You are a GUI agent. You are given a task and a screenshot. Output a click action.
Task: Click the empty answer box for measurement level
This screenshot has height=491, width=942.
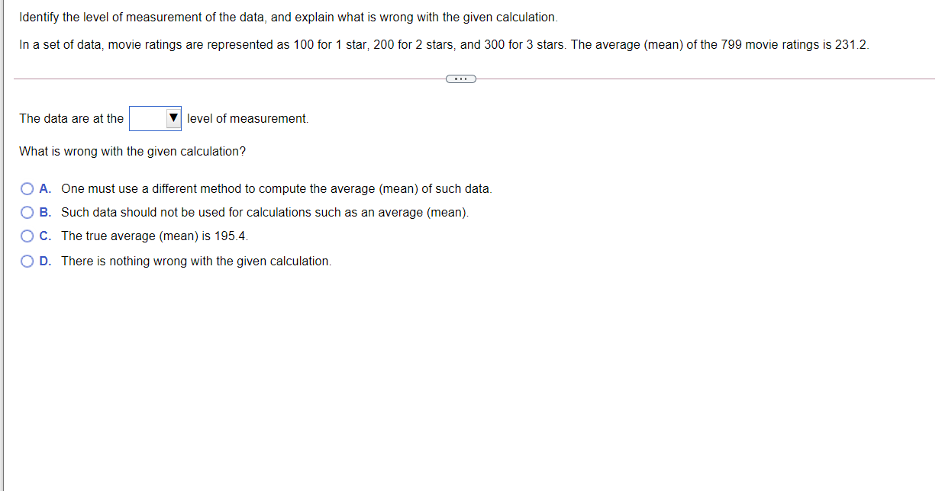tap(149, 118)
